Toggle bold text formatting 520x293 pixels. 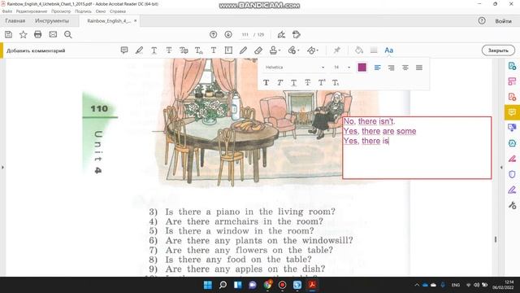266,82
